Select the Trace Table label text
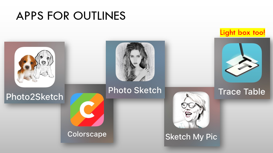 (x=242, y=92)
